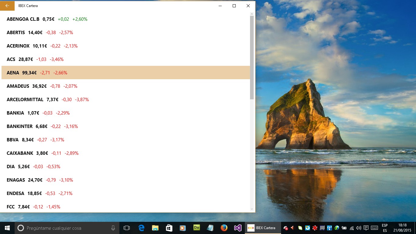Click the IBEX Cartera taskbar button
Image resolution: width=416 pixels, height=234 pixels.
coord(263,228)
